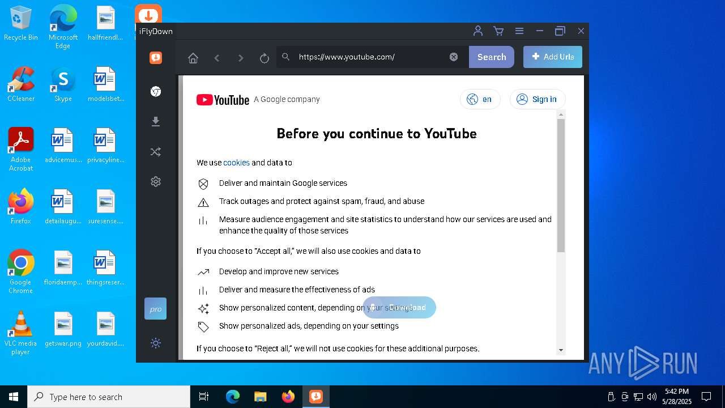
Task: Open the browser sidebar icon
Action: click(156, 92)
